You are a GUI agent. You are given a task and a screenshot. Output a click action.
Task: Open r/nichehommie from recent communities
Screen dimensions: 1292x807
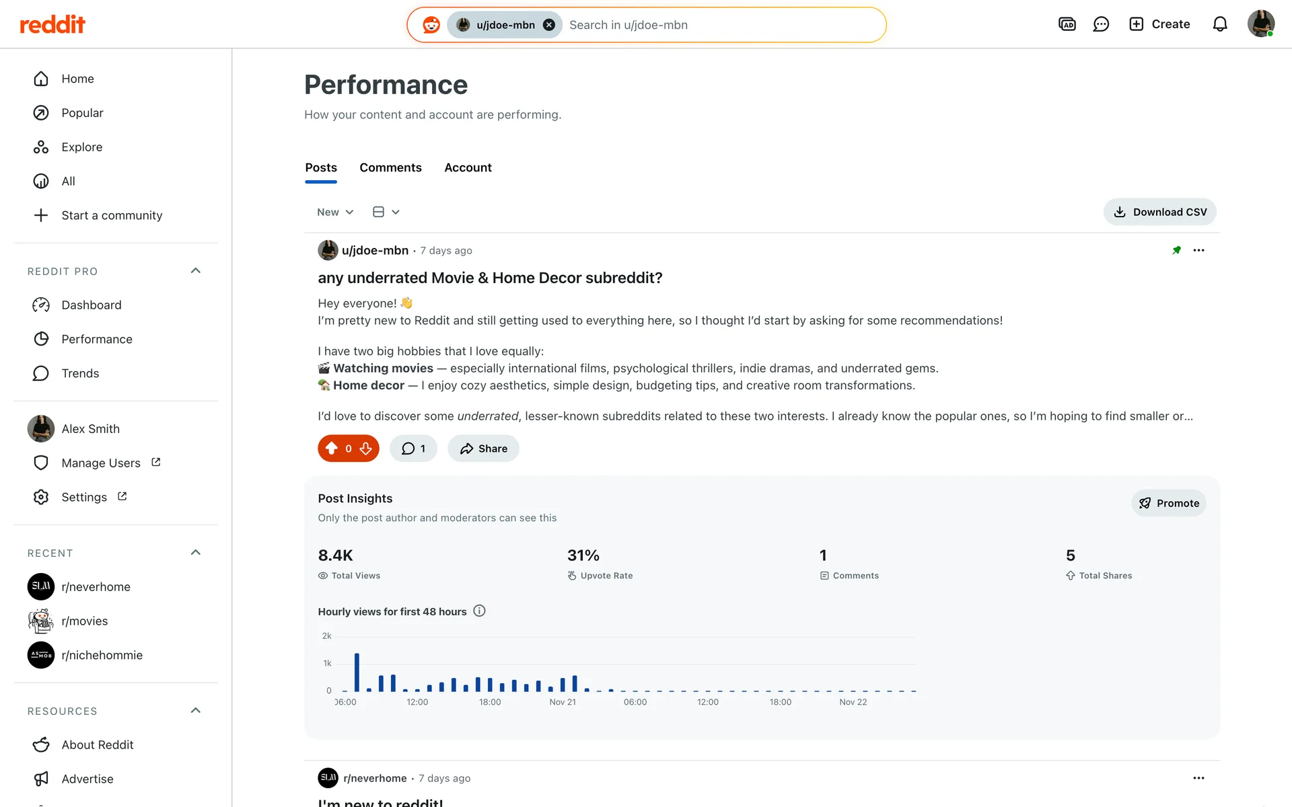coord(102,655)
